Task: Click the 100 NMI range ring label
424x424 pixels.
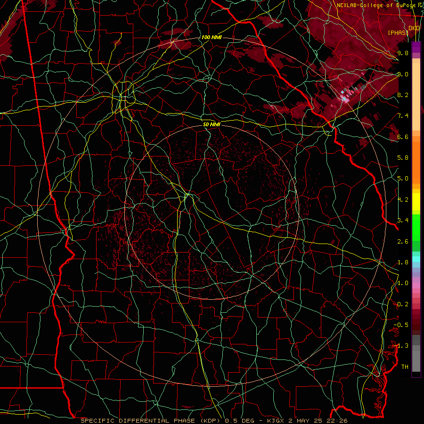Action: (212, 37)
